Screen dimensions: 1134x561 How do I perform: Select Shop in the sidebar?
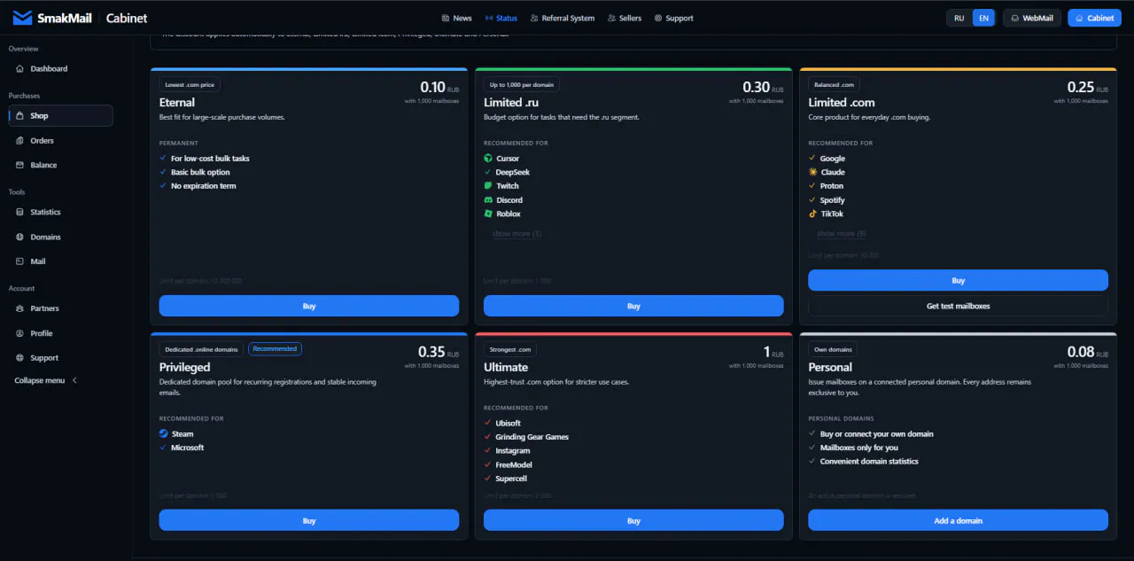tap(60, 115)
